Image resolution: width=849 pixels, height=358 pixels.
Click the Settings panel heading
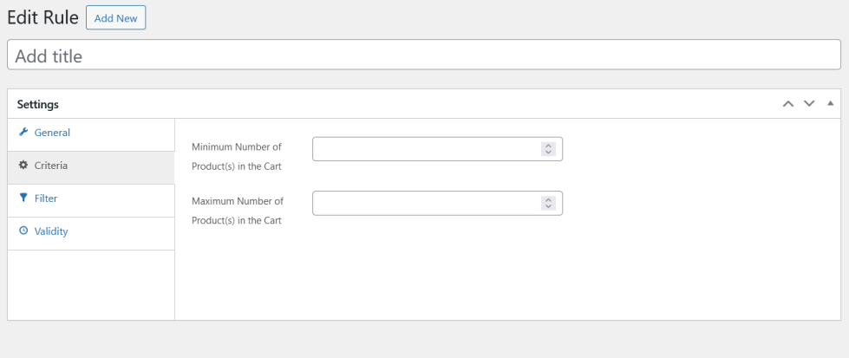click(x=38, y=104)
